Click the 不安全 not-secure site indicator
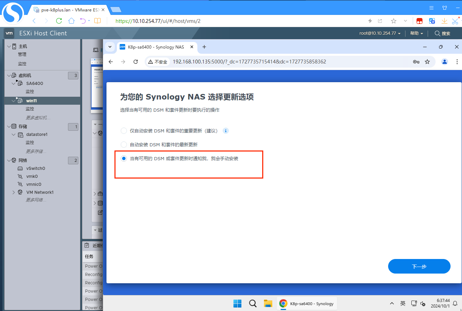The width and height of the screenshot is (462, 311). pyautogui.click(x=158, y=62)
